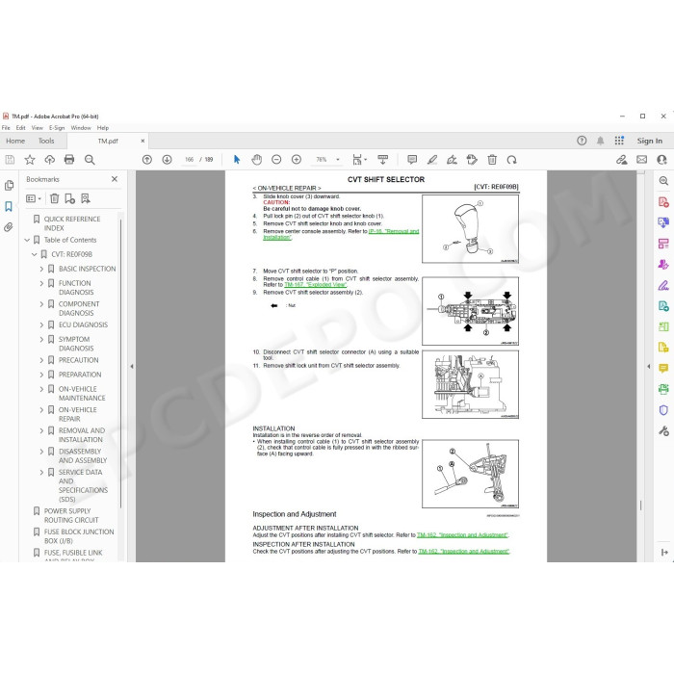Open More Tools wrench in right pane

(x=663, y=431)
